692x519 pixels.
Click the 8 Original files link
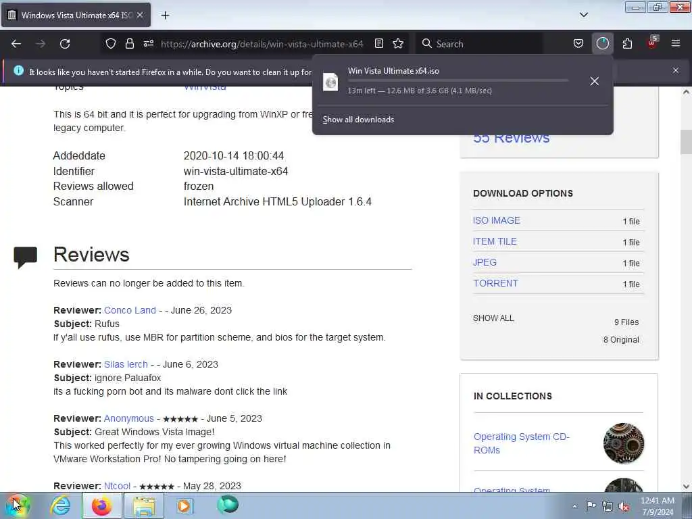621,340
